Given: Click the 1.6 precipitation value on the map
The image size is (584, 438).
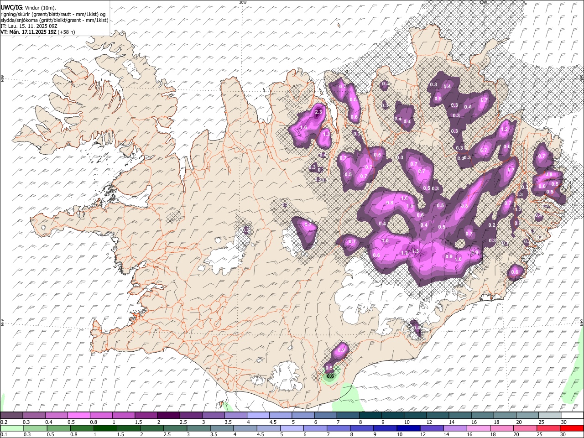Looking at the screenshot, I should pyautogui.click(x=303, y=127).
